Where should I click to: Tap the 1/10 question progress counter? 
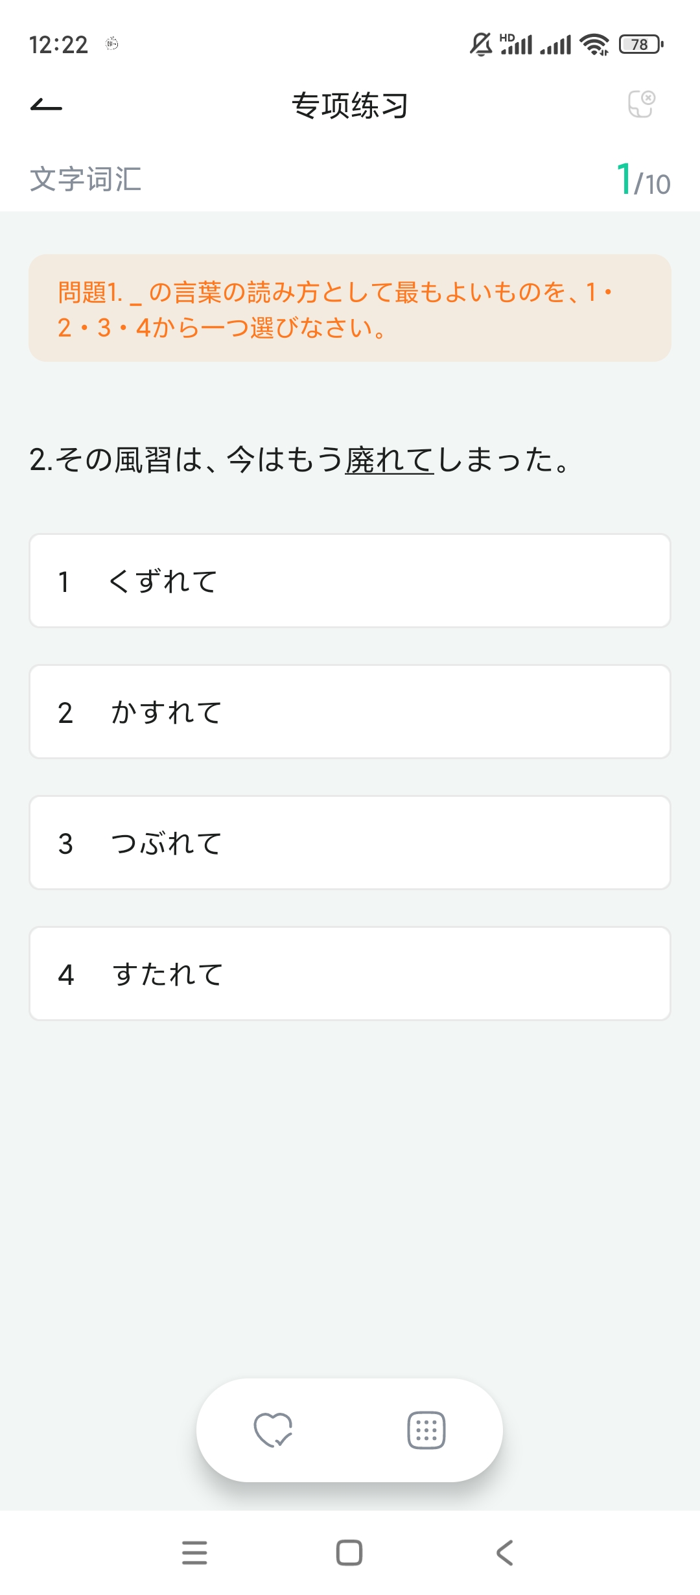643,180
